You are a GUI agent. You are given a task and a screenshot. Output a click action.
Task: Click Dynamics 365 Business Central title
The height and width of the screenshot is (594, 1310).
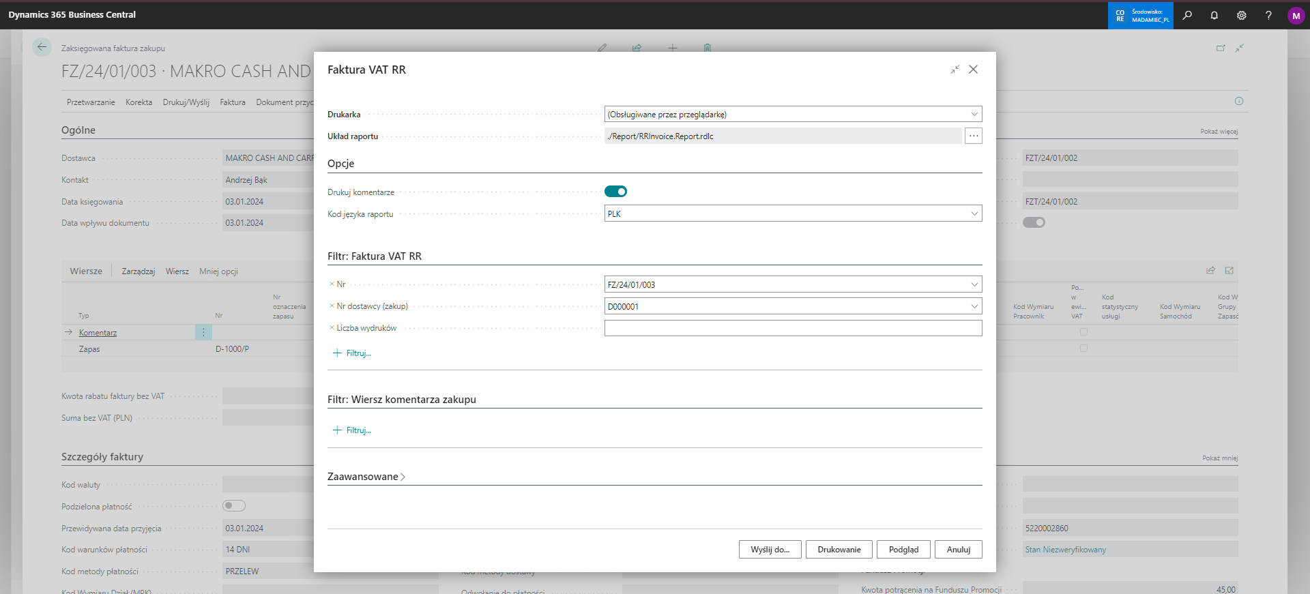click(72, 14)
